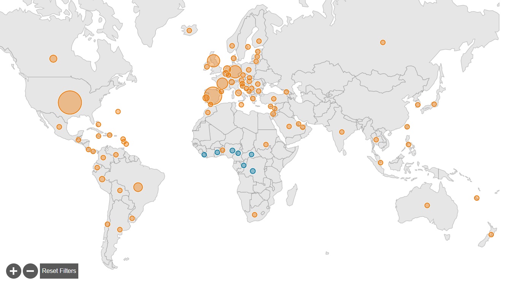Select the large bubble over the United States

[70, 103]
